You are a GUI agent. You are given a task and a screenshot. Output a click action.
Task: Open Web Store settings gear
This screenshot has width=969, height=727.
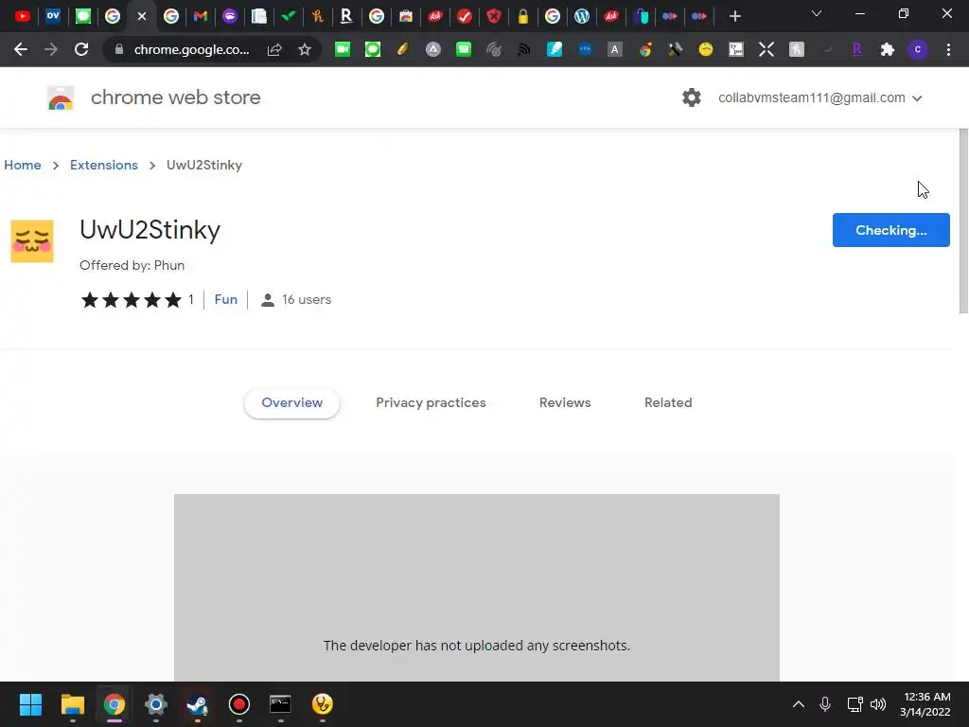(x=692, y=98)
